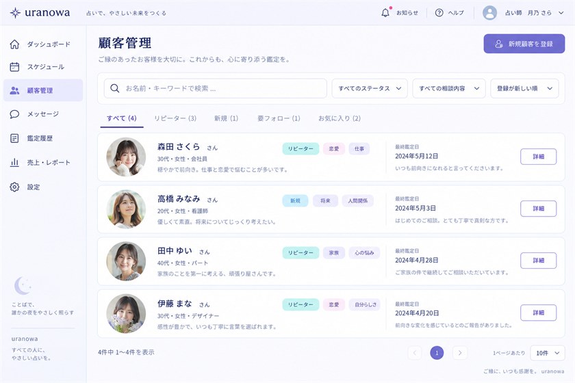Click the uranowa star logo icon
The width and height of the screenshot is (575, 383).
click(x=15, y=13)
